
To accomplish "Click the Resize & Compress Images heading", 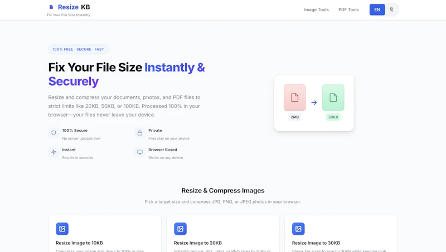I will tap(223, 190).
